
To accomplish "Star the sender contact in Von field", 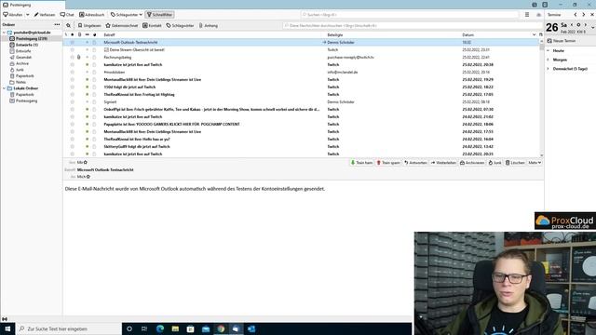I will [x=86, y=162].
